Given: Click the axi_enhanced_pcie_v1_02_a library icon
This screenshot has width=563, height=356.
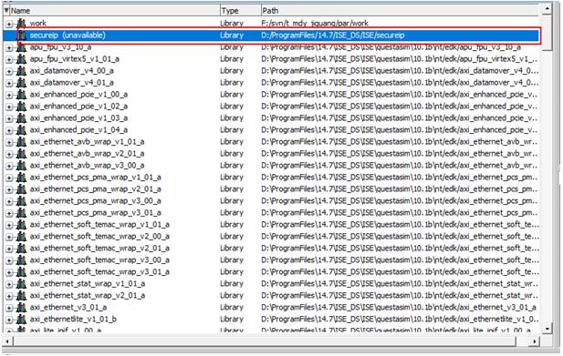Looking at the screenshot, I should click(x=22, y=107).
